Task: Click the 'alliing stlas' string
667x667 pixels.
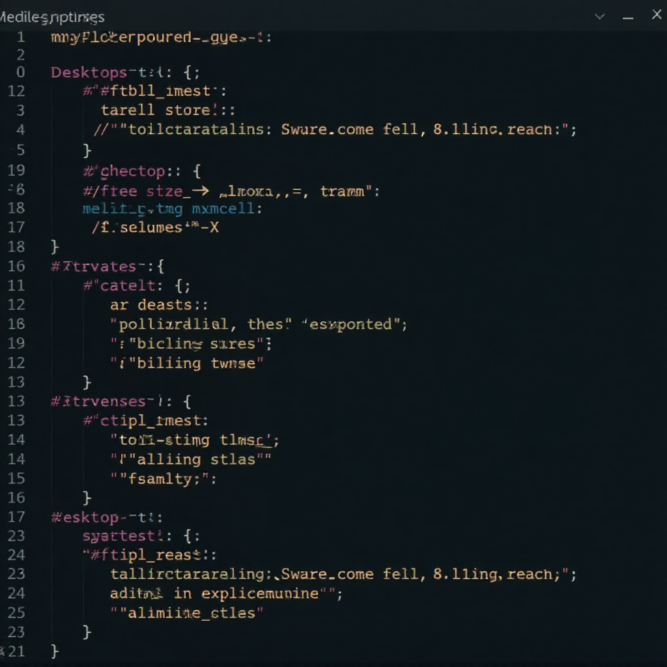Action: [x=191, y=459]
